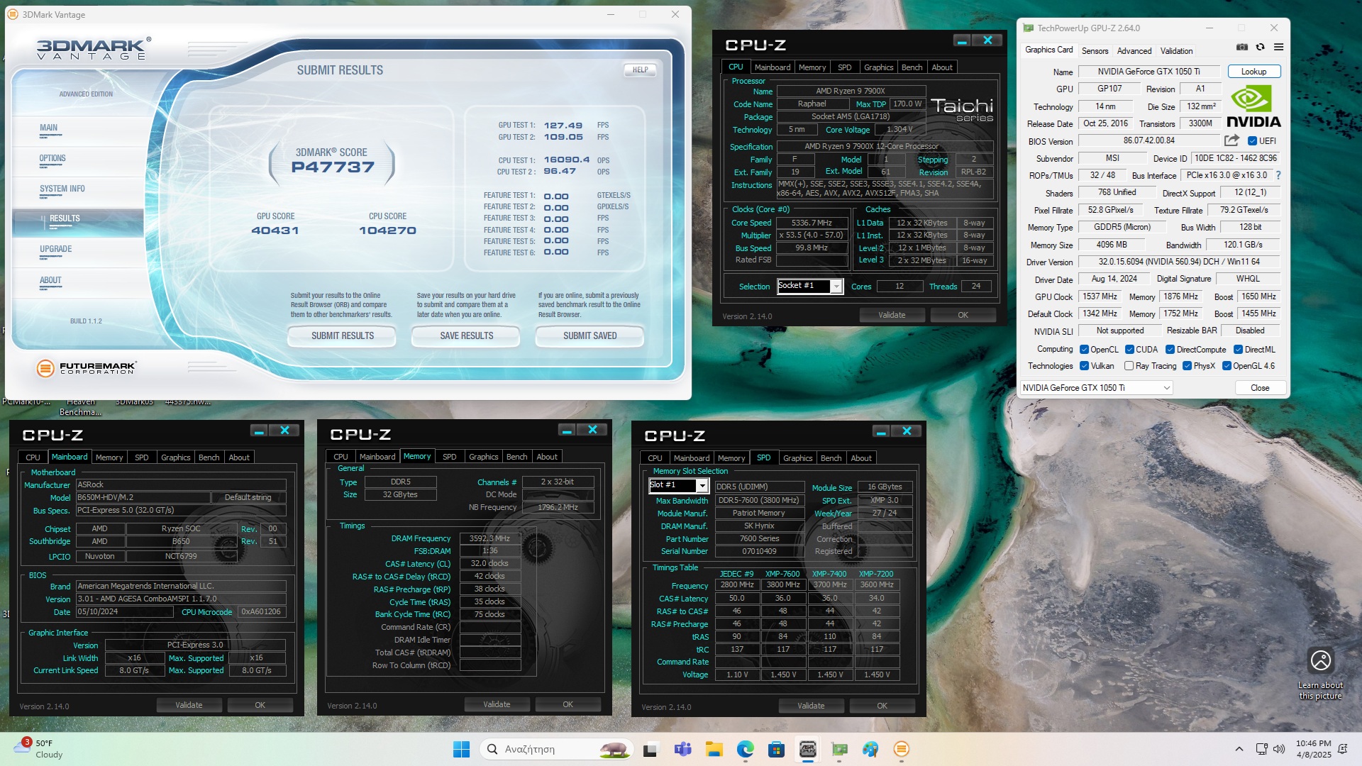Viewport: 1362px width, 766px height.
Task: Take a screenshot with GPU-Z camera icon
Action: 1242,48
